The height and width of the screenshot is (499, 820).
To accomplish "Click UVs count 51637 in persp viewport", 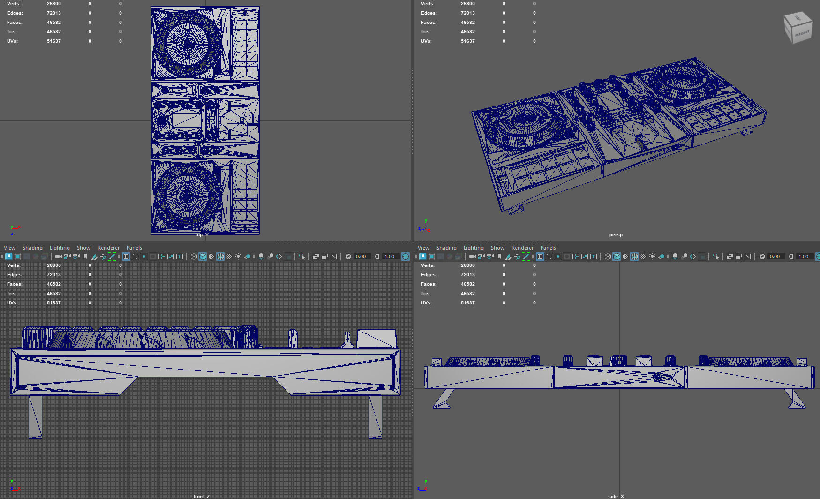I will (468, 41).
